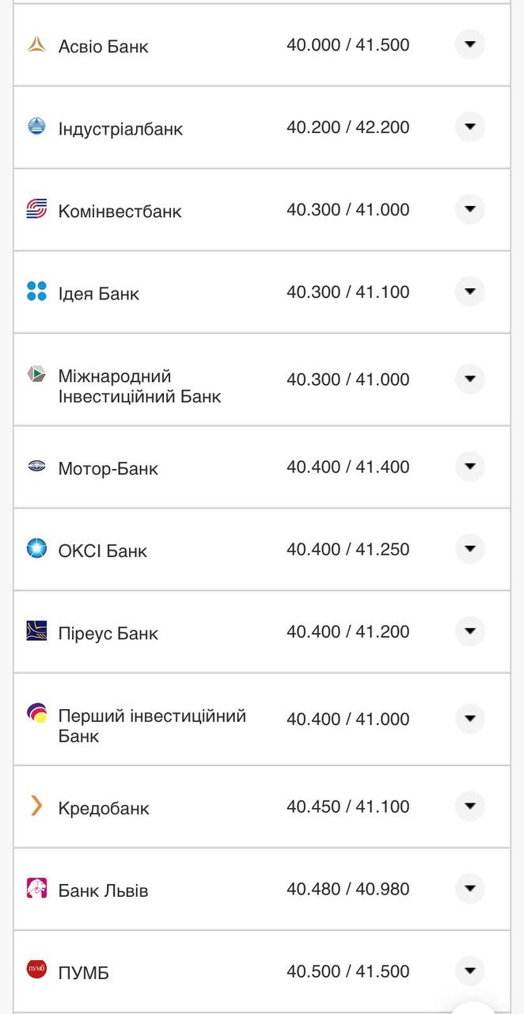Click the Мотор-Банк oval logo
524x1014 pixels.
coord(38,467)
